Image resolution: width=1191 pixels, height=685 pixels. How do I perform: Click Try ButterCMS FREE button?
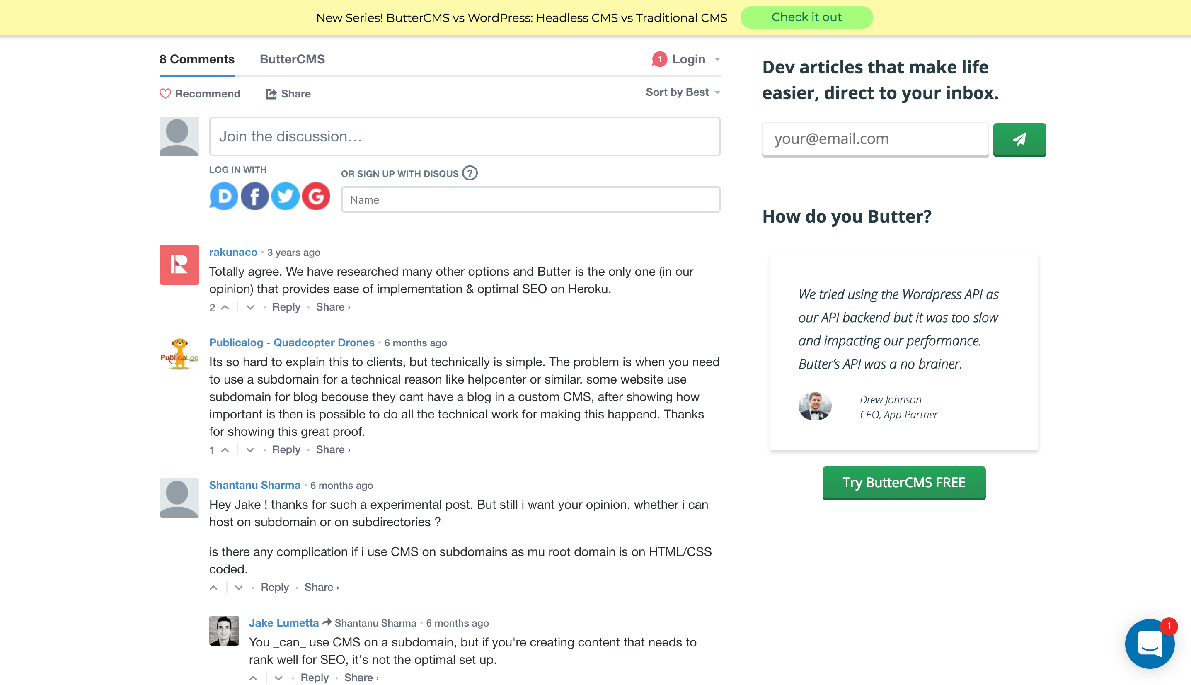[x=903, y=482]
